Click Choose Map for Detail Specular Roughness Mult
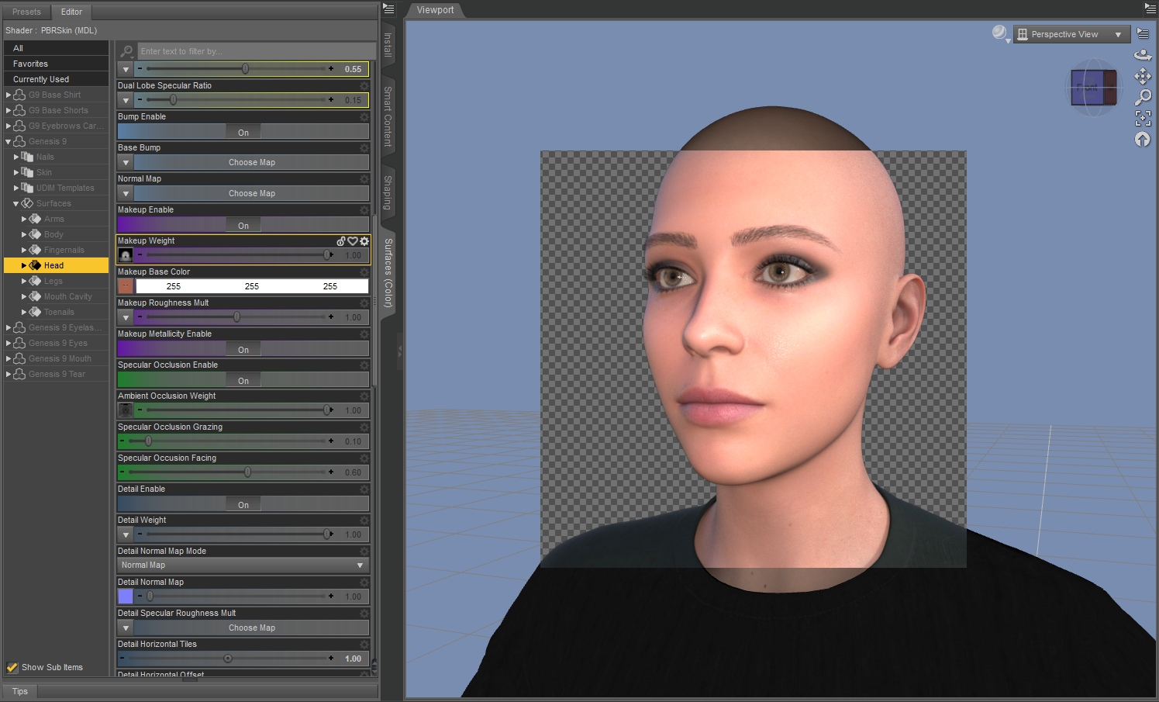1159x702 pixels. coord(252,628)
